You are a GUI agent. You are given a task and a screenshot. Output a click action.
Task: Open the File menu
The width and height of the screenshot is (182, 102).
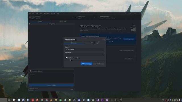[33, 14]
